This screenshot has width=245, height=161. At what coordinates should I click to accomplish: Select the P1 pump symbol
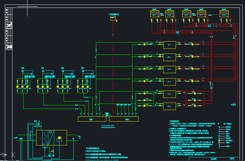pyautogui.click(x=144, y=45)
